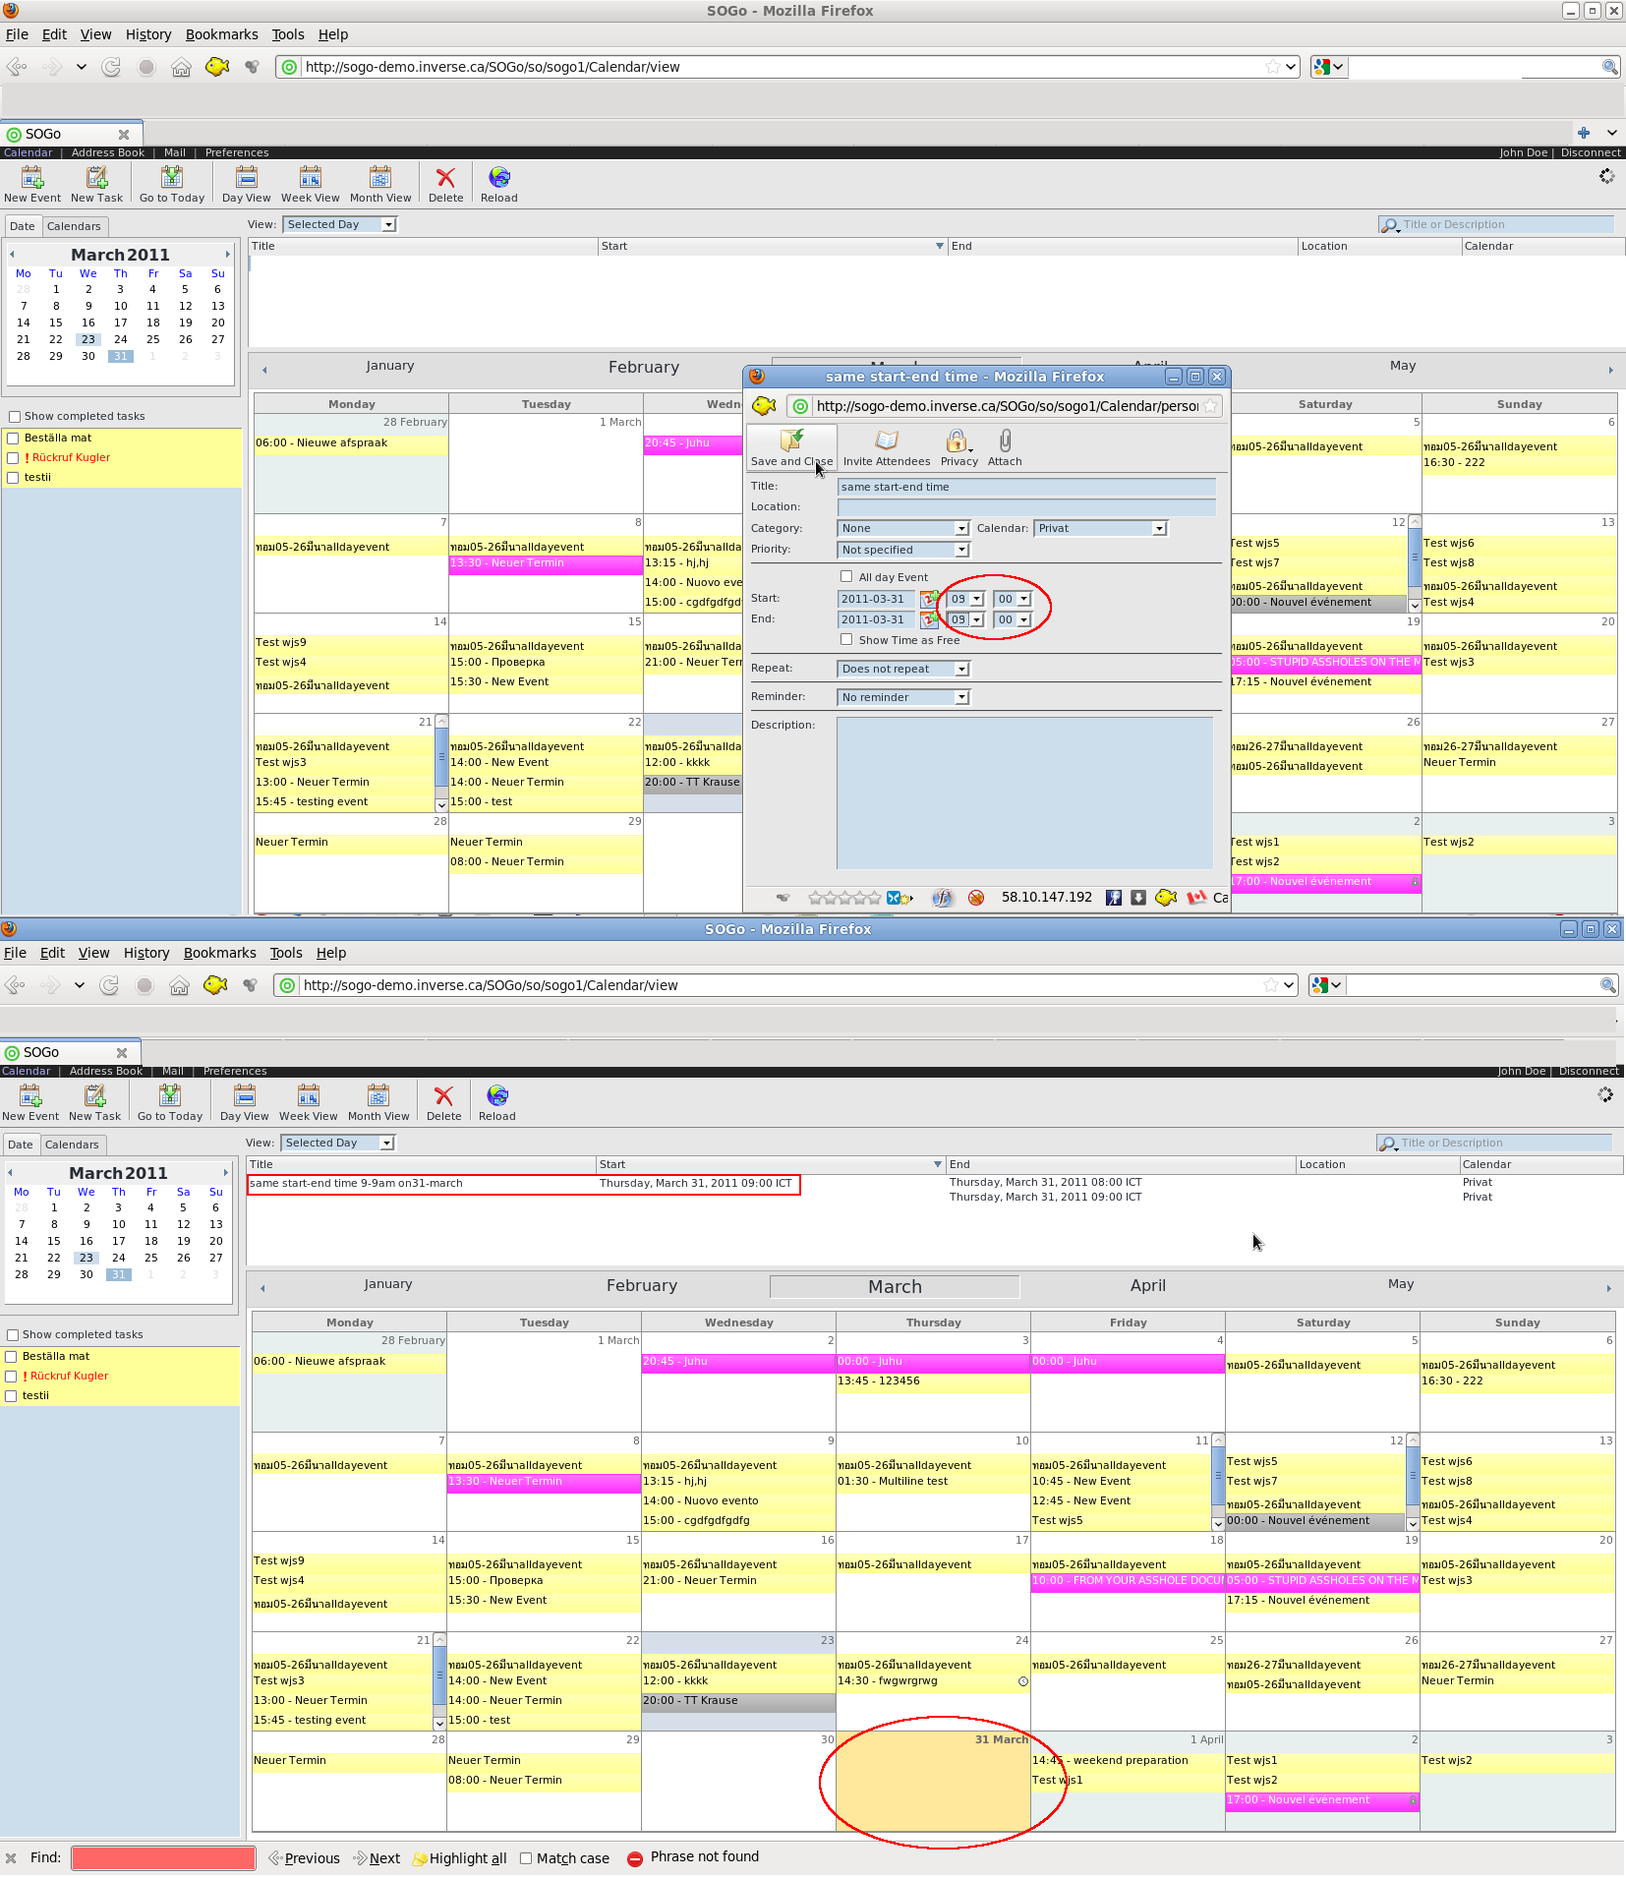This screenshot has height=1880, width=1626.
Task: Expand the Category dropdown showing None
Action: pos(902,529)
